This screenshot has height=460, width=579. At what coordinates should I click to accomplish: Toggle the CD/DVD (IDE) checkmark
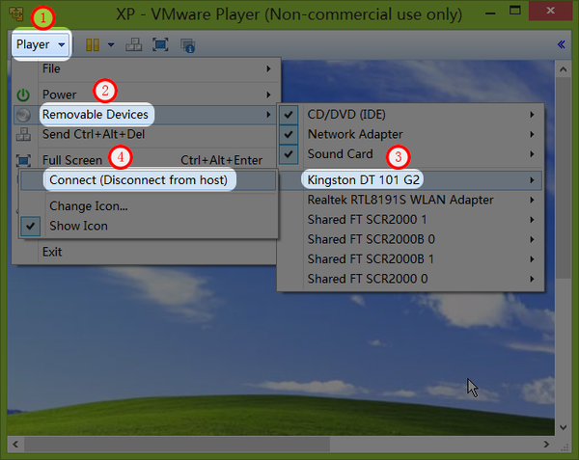289,115
